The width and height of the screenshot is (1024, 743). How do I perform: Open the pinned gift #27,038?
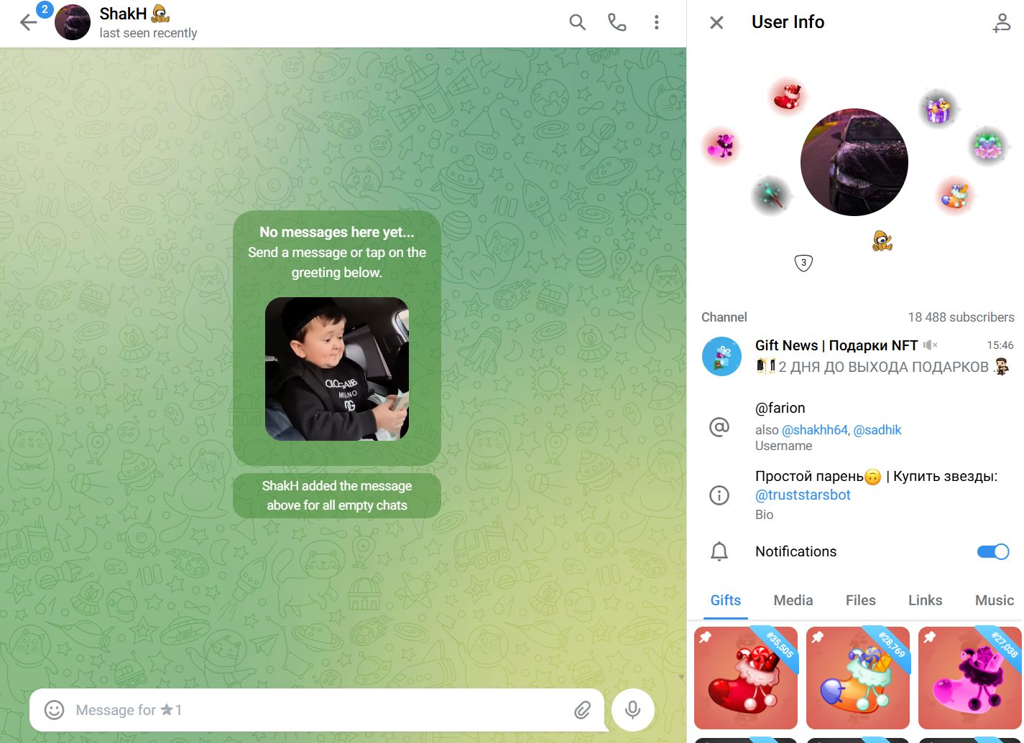click(x=970, y=678)
